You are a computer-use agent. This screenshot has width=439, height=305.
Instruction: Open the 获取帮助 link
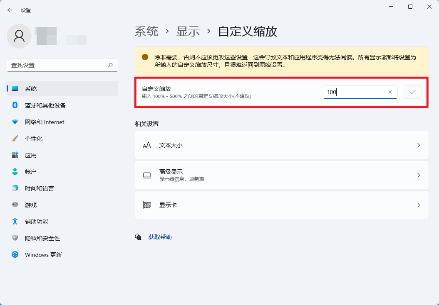160,237
